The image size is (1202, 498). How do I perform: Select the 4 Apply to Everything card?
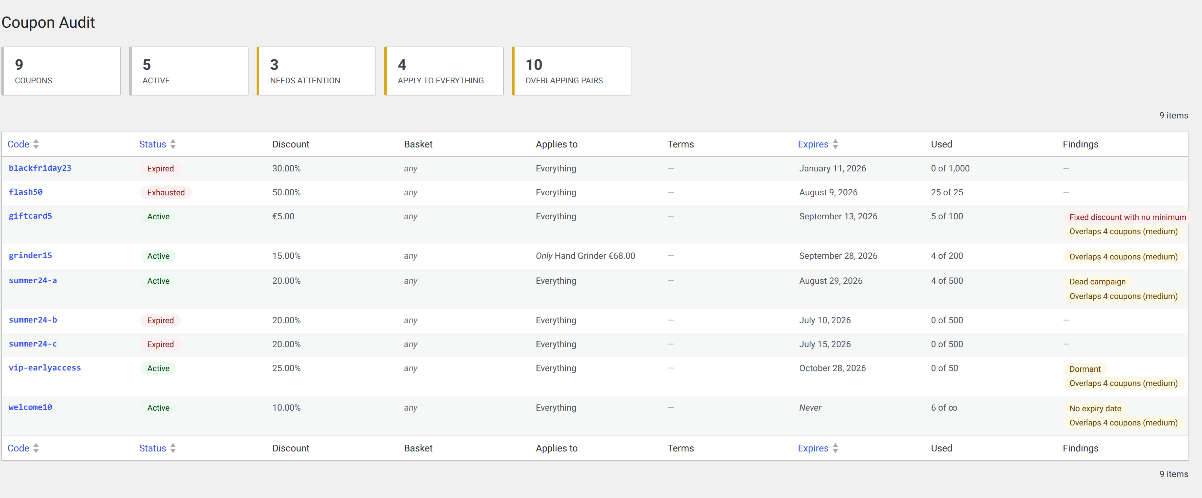tap(444, 71)
